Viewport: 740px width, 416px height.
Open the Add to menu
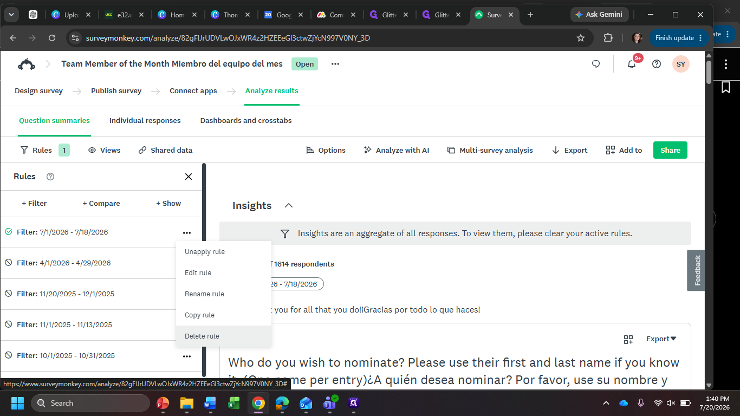[624, 150]
